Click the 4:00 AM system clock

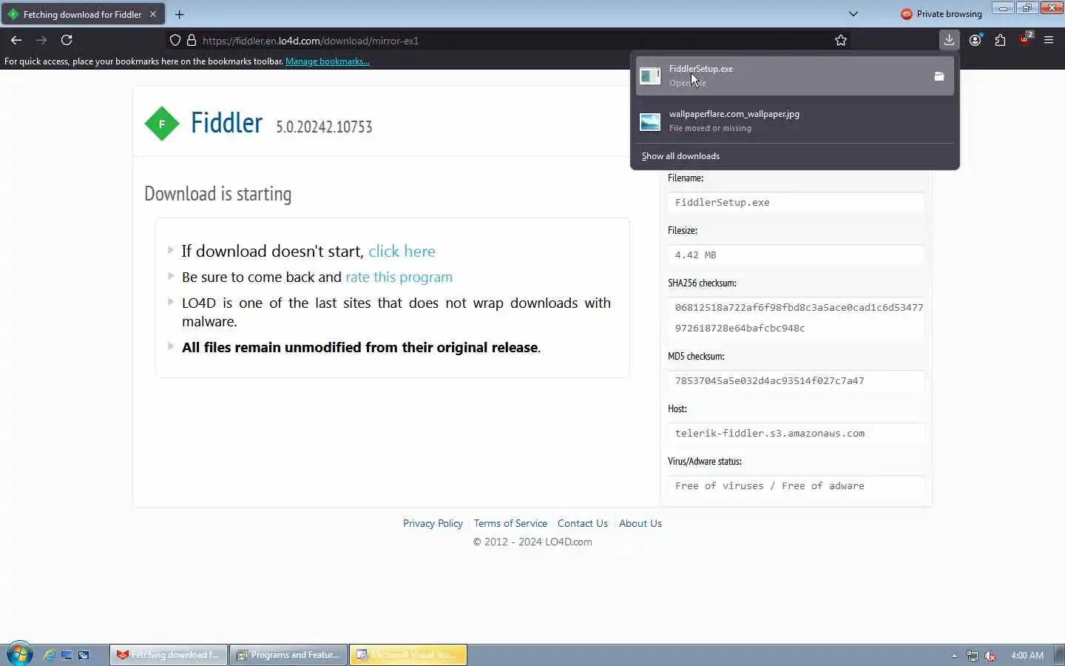[1027, 656]
